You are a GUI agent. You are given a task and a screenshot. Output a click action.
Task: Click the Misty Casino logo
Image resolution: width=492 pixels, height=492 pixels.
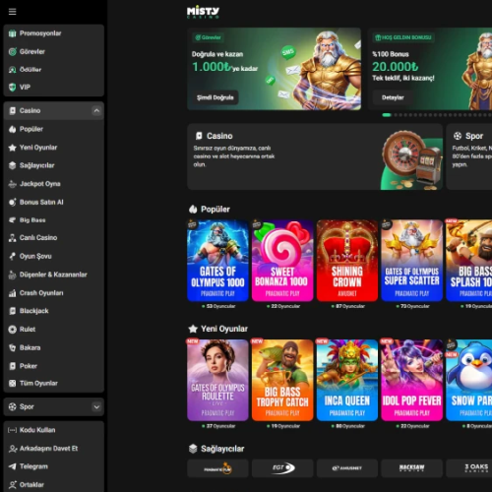coord(203,13)
